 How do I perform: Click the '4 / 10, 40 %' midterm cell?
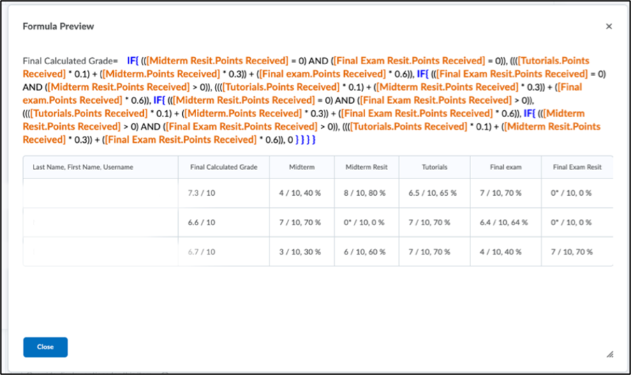300,193
